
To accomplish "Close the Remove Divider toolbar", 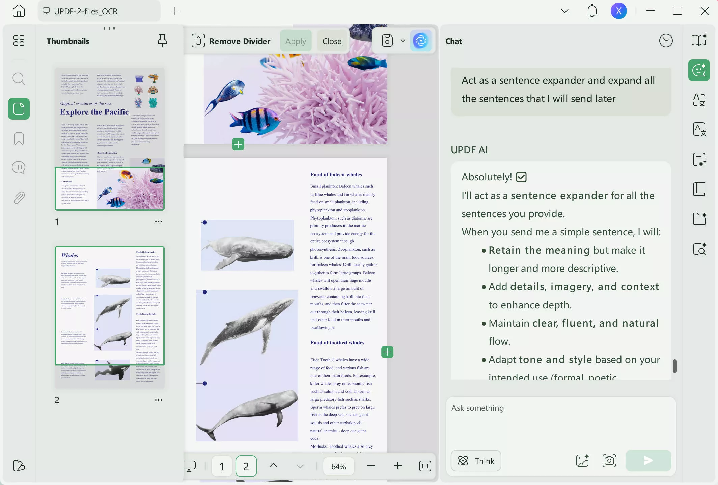I will click(x=332, y=41).
